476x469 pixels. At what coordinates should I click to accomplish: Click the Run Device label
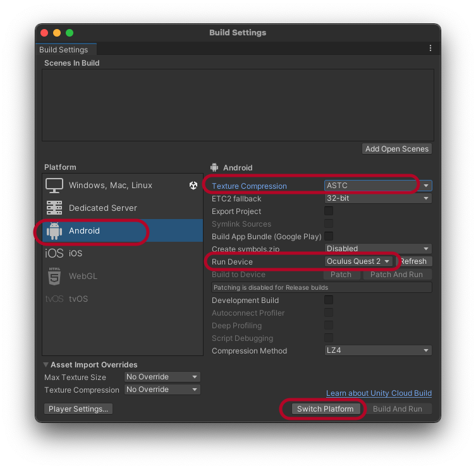232,261
